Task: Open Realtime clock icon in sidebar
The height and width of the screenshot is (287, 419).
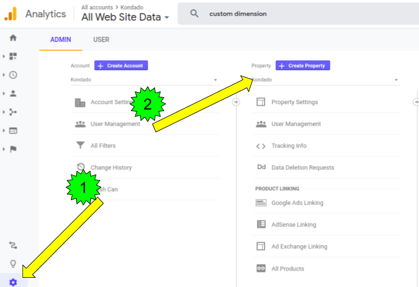Action: tap(13, 75)
